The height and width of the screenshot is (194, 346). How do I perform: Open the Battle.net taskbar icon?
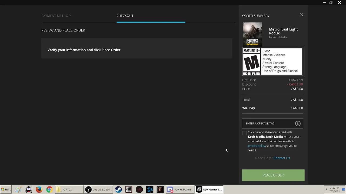(x=150, y=189)
